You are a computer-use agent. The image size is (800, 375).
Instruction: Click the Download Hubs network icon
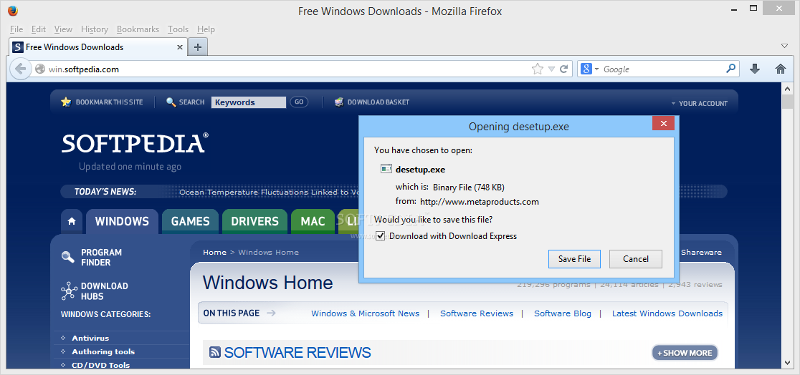[69, 291]
